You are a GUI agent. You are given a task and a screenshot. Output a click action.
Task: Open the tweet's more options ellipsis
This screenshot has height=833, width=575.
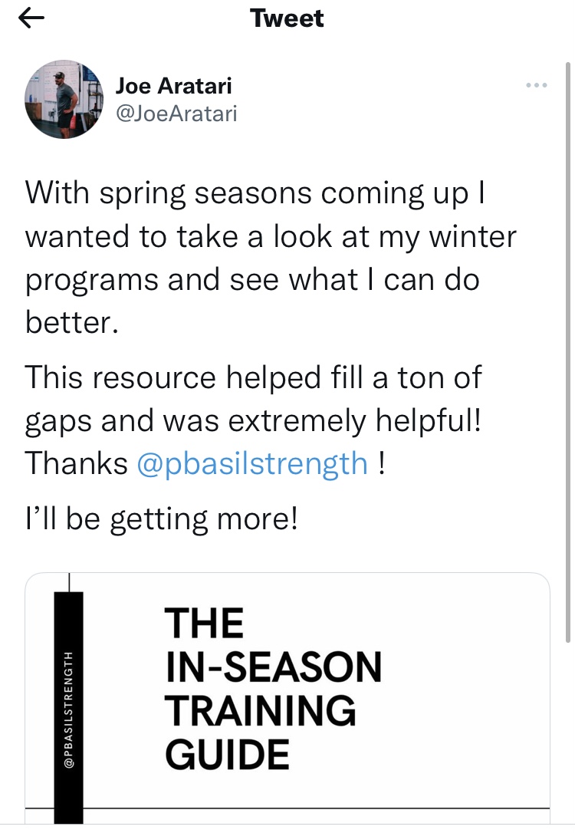point(537,85)
